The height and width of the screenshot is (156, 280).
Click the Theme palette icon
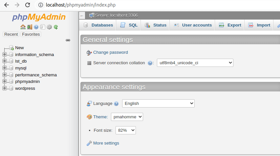89,117
